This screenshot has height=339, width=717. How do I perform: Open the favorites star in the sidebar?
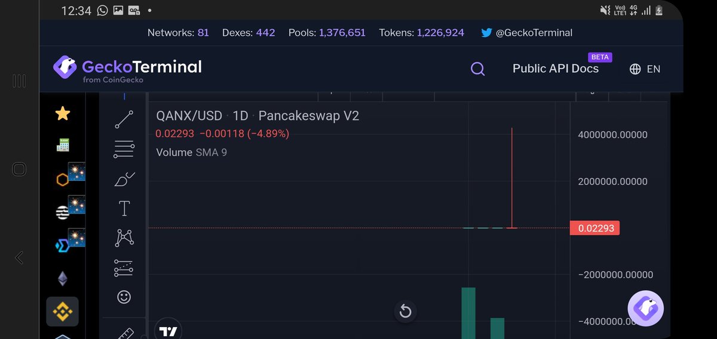pos(62,113)
